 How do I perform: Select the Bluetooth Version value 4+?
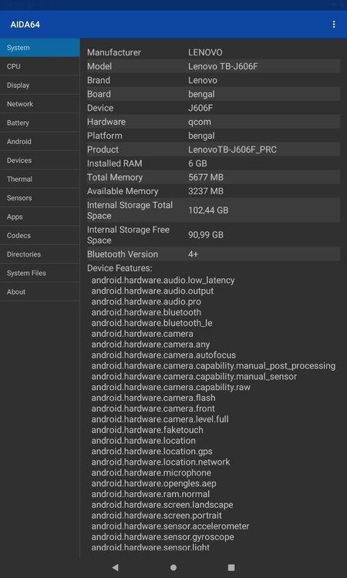[x=194, y=254]
